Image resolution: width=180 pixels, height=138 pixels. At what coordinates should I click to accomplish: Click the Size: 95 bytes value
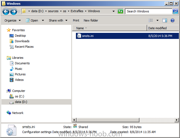136,127
